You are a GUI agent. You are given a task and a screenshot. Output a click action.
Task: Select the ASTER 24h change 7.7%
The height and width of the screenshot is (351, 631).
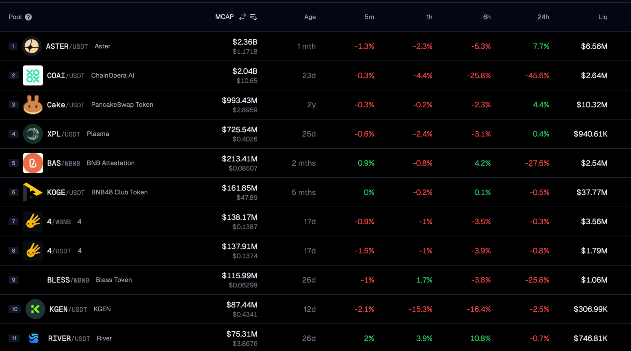541,46
